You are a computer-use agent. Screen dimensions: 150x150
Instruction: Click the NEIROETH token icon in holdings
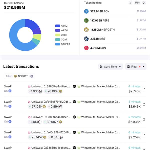(x=86, y=30)
